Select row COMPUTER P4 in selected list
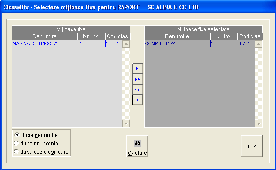The width and height of the screenshot is (276, 170). 200,43
